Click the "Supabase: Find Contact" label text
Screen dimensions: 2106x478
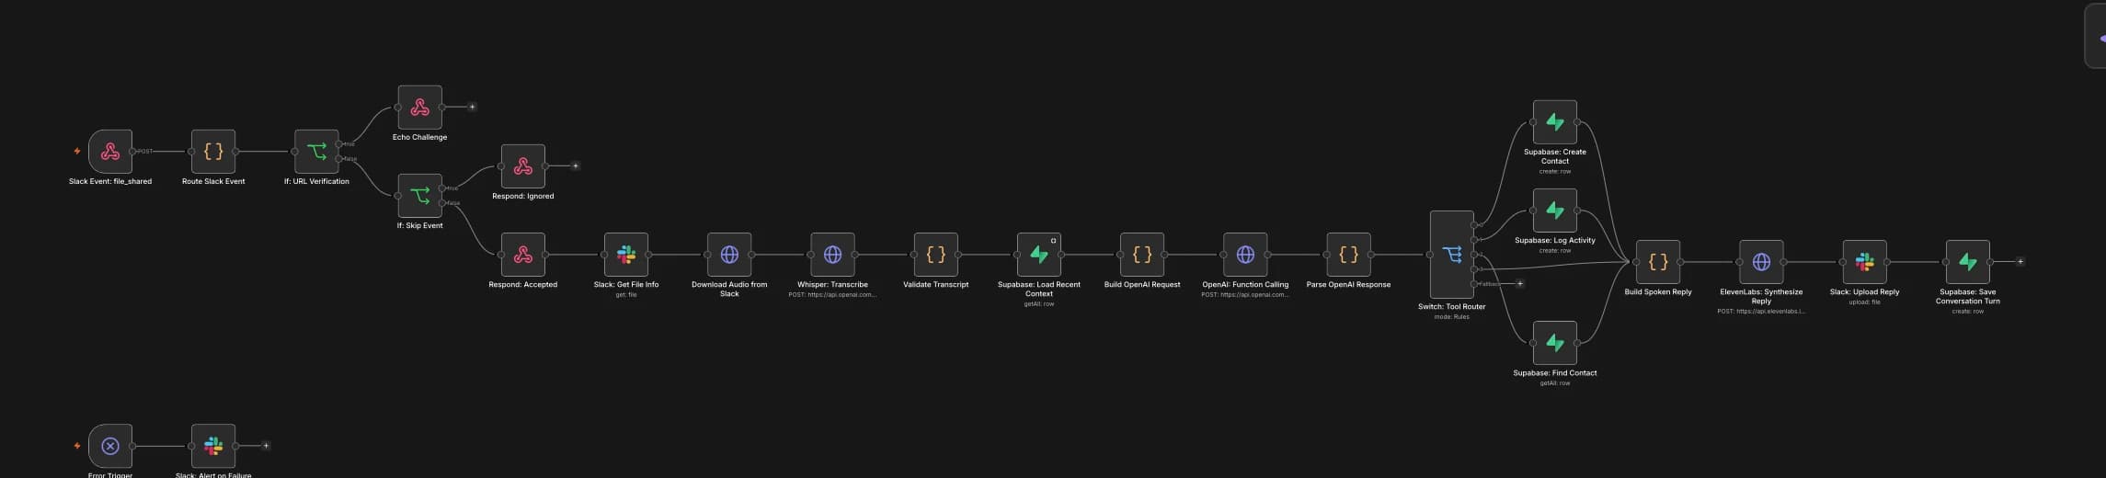pos(1555,373)
